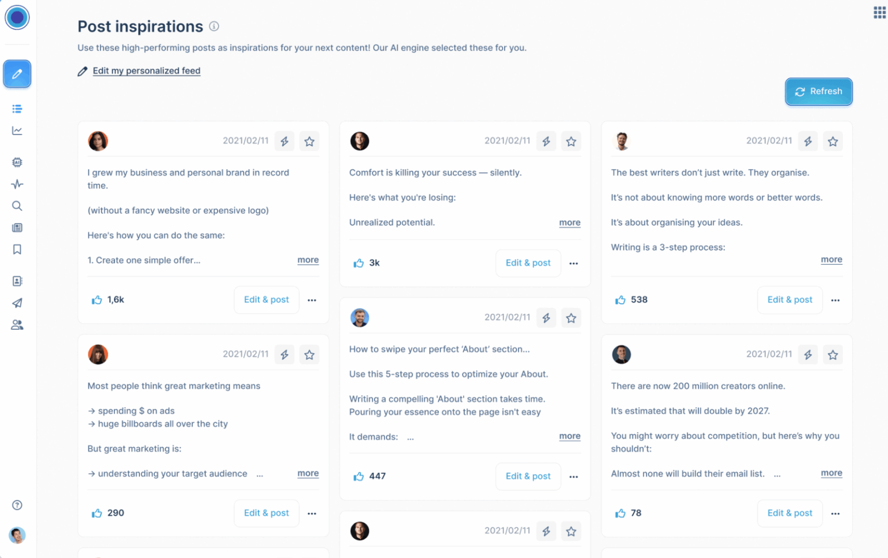This screenshot has height=558, width=888.
Task: Star the 'best writers' post
Action: click(832, 140)
